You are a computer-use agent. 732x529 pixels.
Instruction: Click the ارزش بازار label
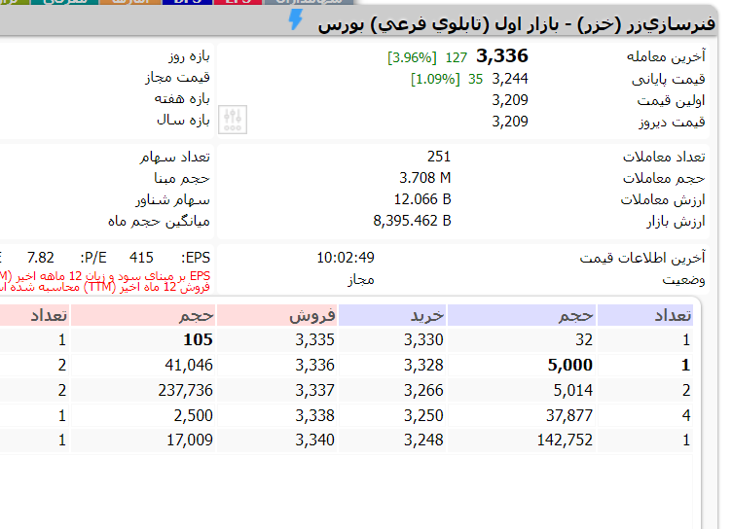click(676, 222)
